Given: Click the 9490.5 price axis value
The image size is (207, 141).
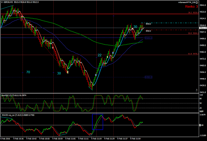Looking at the screenshot, I should 203,45.
